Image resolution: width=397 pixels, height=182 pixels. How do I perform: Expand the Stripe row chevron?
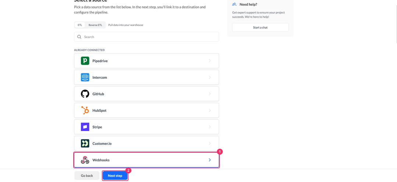coord(210,127)
